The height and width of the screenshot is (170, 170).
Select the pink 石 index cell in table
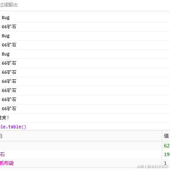pyautogui.click(x=81, y=154)
